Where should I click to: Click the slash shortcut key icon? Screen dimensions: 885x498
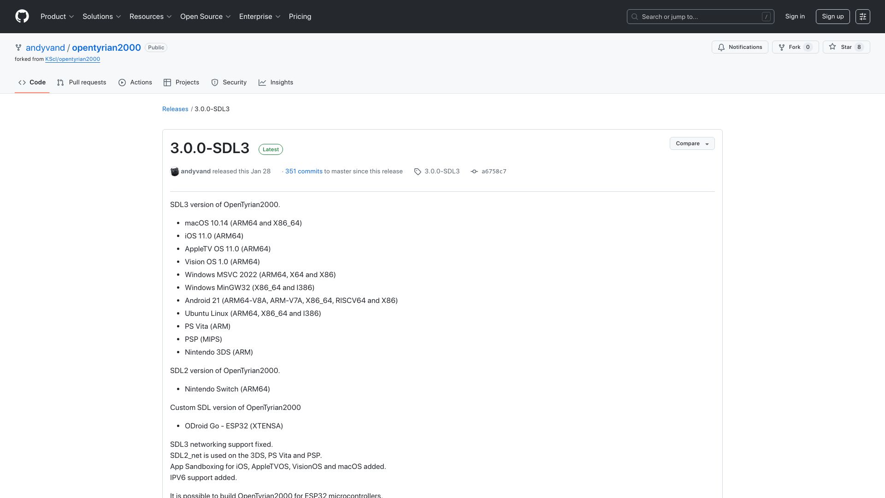(766, 17)
